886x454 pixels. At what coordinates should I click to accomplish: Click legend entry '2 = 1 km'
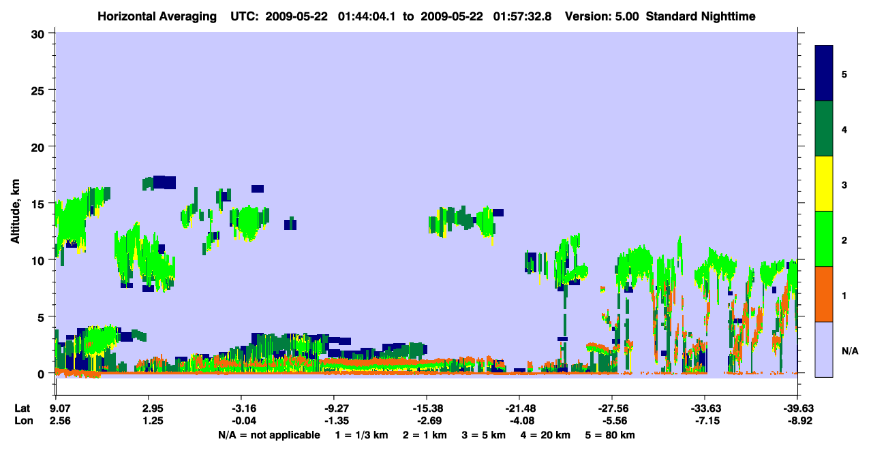click(x=425, y=435)
